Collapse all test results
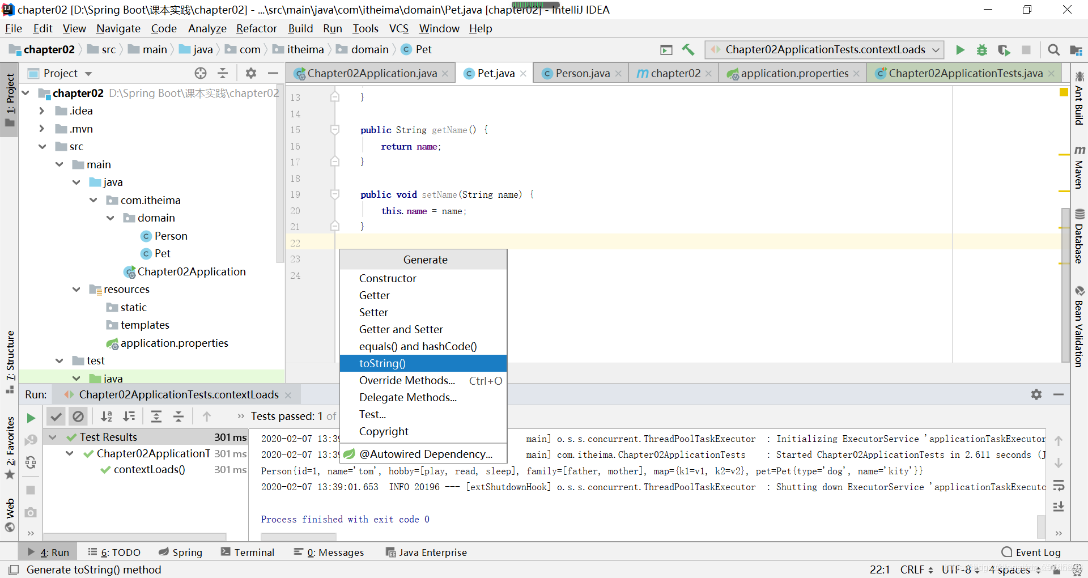Image resolution: width=1088 pixels, height=578 pixels. [x=178, y=416]
